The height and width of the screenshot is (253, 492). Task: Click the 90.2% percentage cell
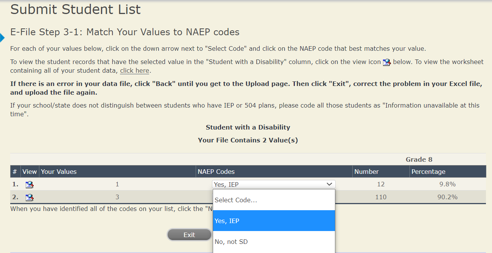(447, 197)
